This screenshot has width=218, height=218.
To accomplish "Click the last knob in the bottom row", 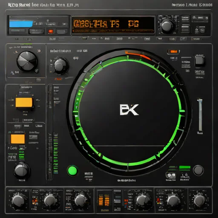I will coord(199,201).
